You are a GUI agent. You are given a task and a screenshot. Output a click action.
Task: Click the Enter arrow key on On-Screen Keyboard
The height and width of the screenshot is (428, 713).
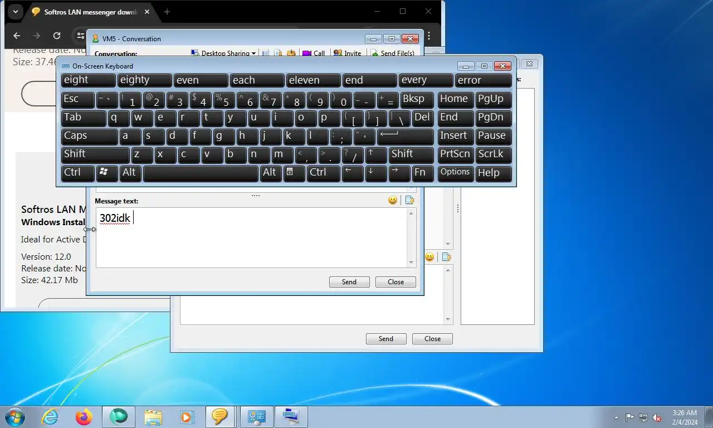click(405, 136)
